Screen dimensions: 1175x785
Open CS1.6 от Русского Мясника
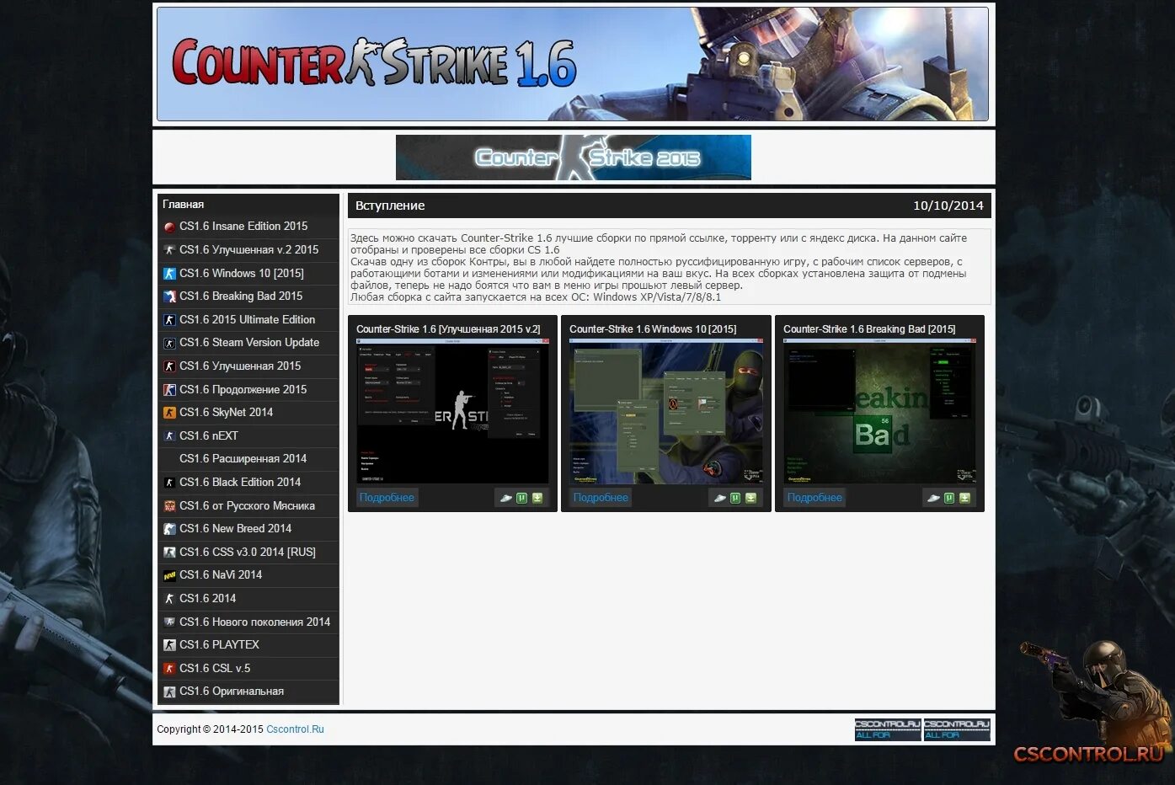coord(248,506)
